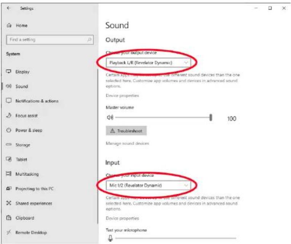
Task: Open the output device dropdown
Action: click(x=148, y=63)
